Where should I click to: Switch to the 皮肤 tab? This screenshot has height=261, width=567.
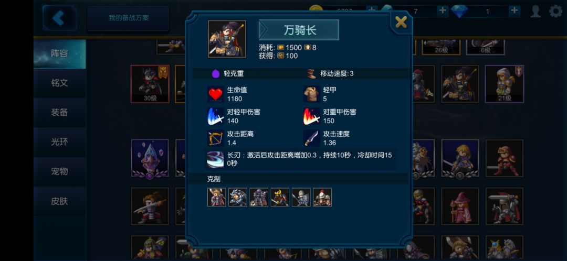point(60,201)
